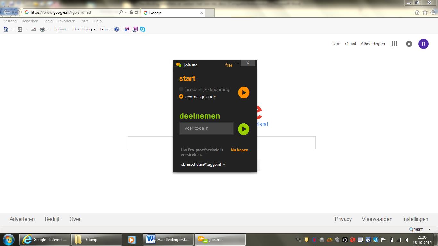The height and width of the screenshot is (246, 438).
Task: Open the Windows Start button
Action: point(8,240)
